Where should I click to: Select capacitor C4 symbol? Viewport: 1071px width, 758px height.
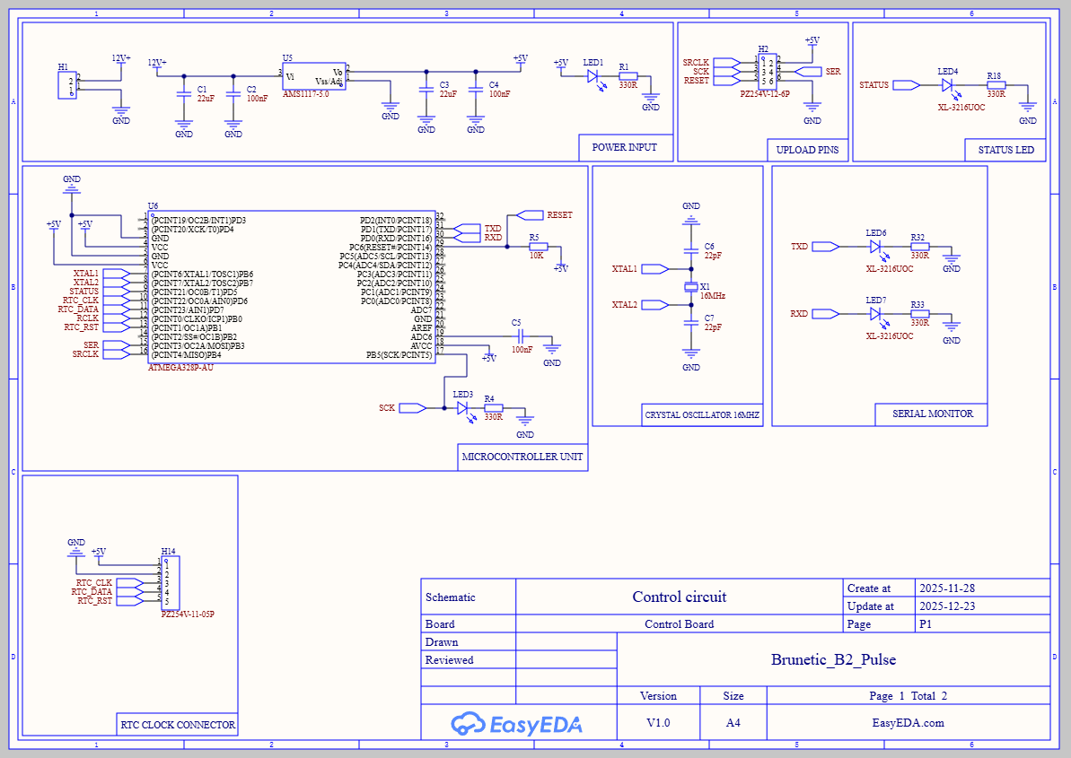coord(476,91)
